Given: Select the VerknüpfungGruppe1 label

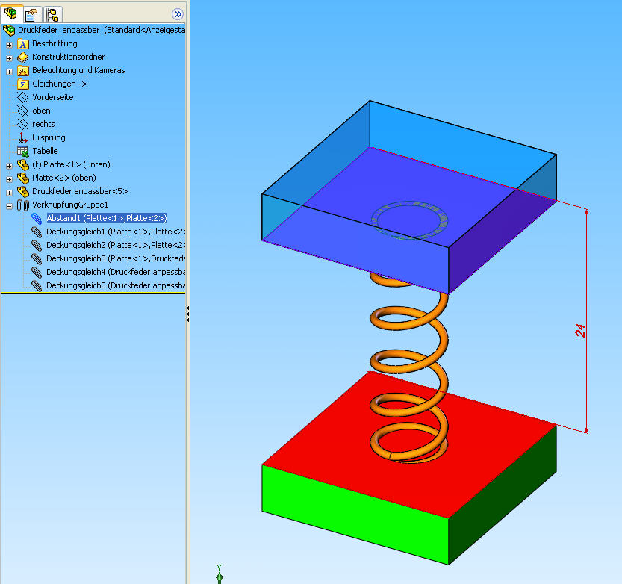Looking at the screenshot, I should (x=70, y=205).
